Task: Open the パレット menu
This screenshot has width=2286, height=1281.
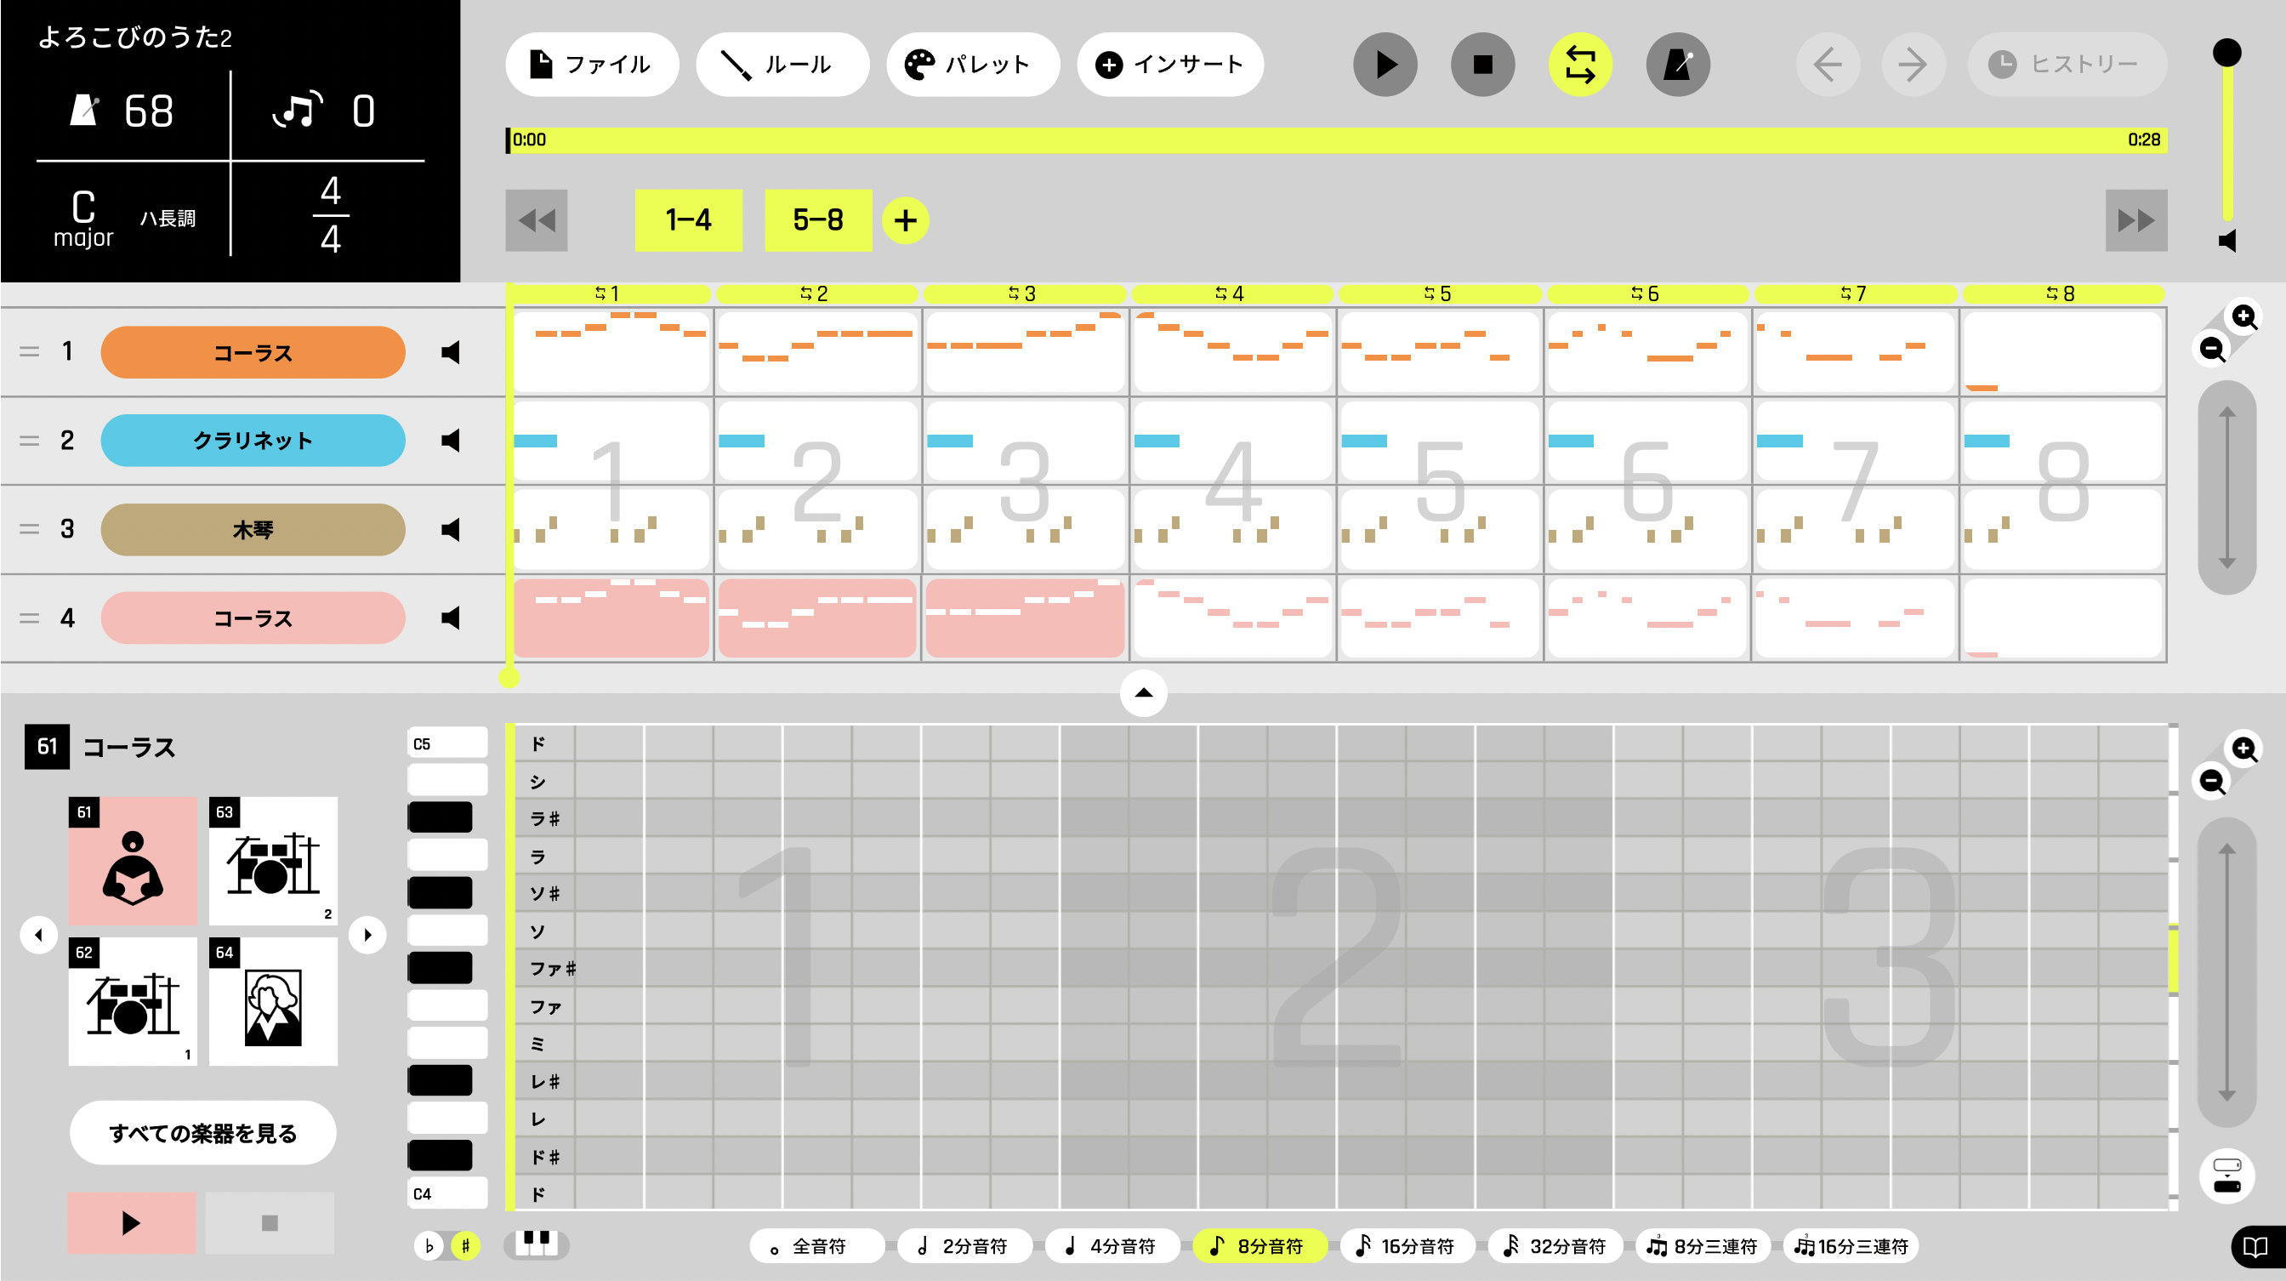Action: coord(973,64)
